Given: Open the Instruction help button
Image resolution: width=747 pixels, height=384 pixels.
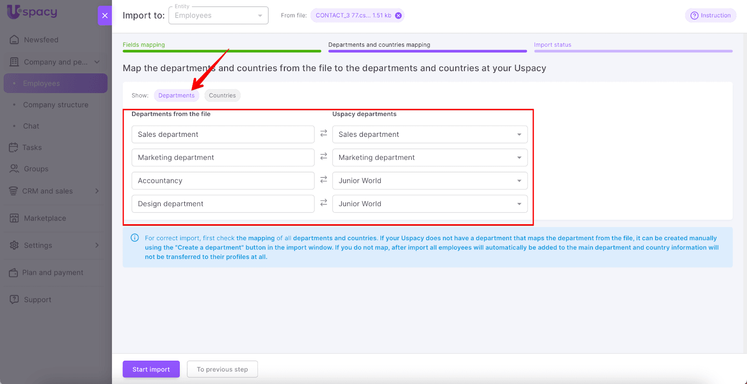Looking at the screenshot, I should click(x=711, y=15).
